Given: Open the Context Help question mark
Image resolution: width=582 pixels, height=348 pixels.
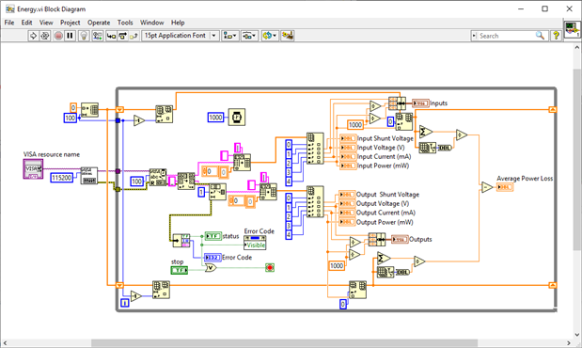Looking at the screenshot, I should [556, 36].
